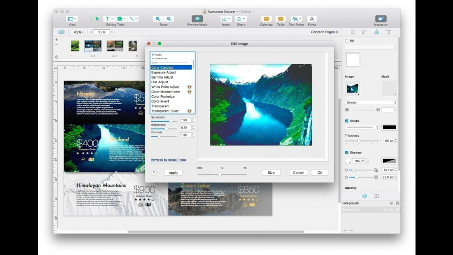Image resolution: width=453 pixels, height=255 pixels.
Task: Open the Insert toolbar menu
Action: (x=226, y=19)
